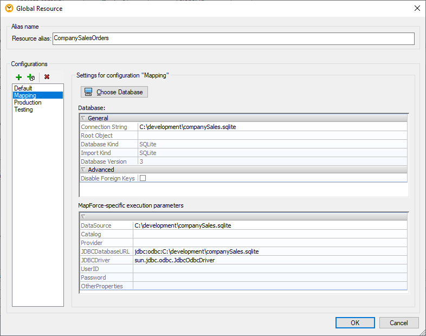
Task: Collapse the General section
Action: coord(83,118)
